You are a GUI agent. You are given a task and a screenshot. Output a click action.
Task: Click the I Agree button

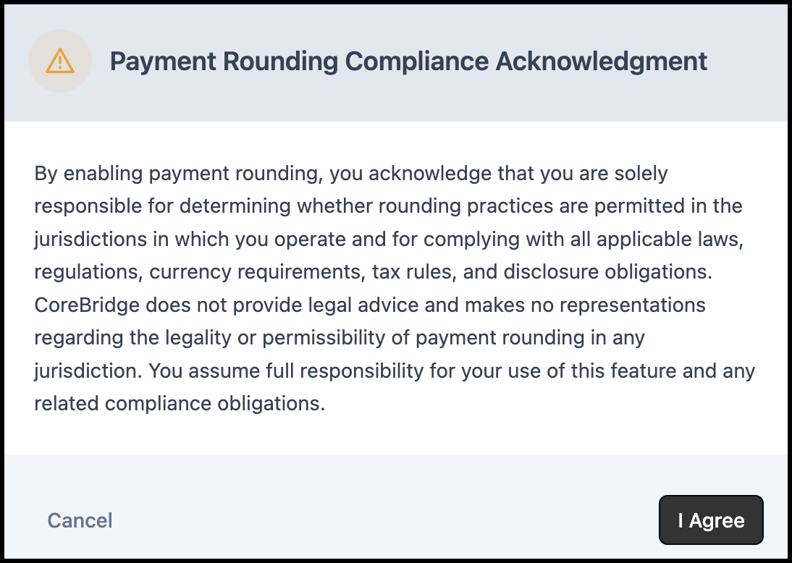click(711, 520)
